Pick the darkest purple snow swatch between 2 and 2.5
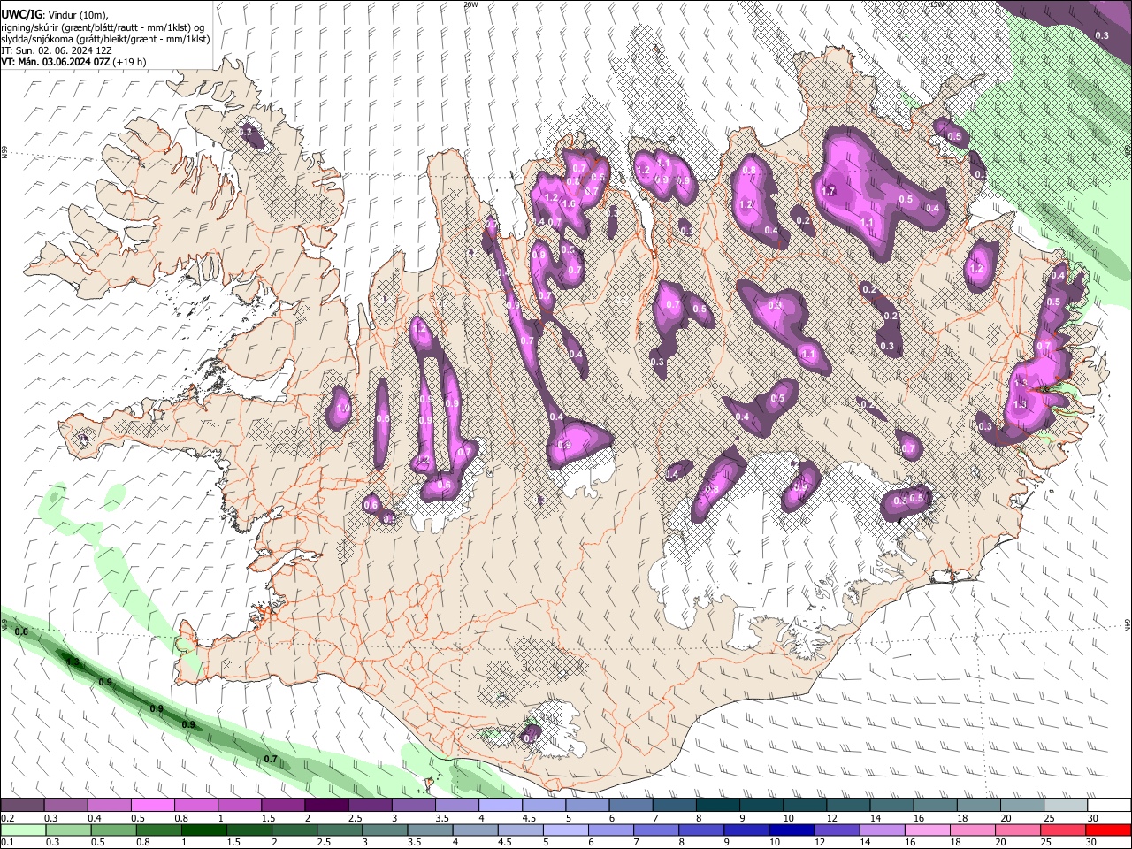 click(326, 805)
